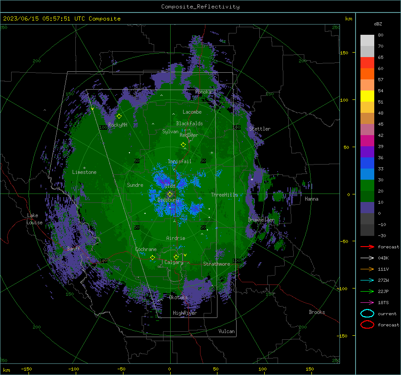401x375 pixels.
Task: Click the Calgary city label
Action: (174, 262)
